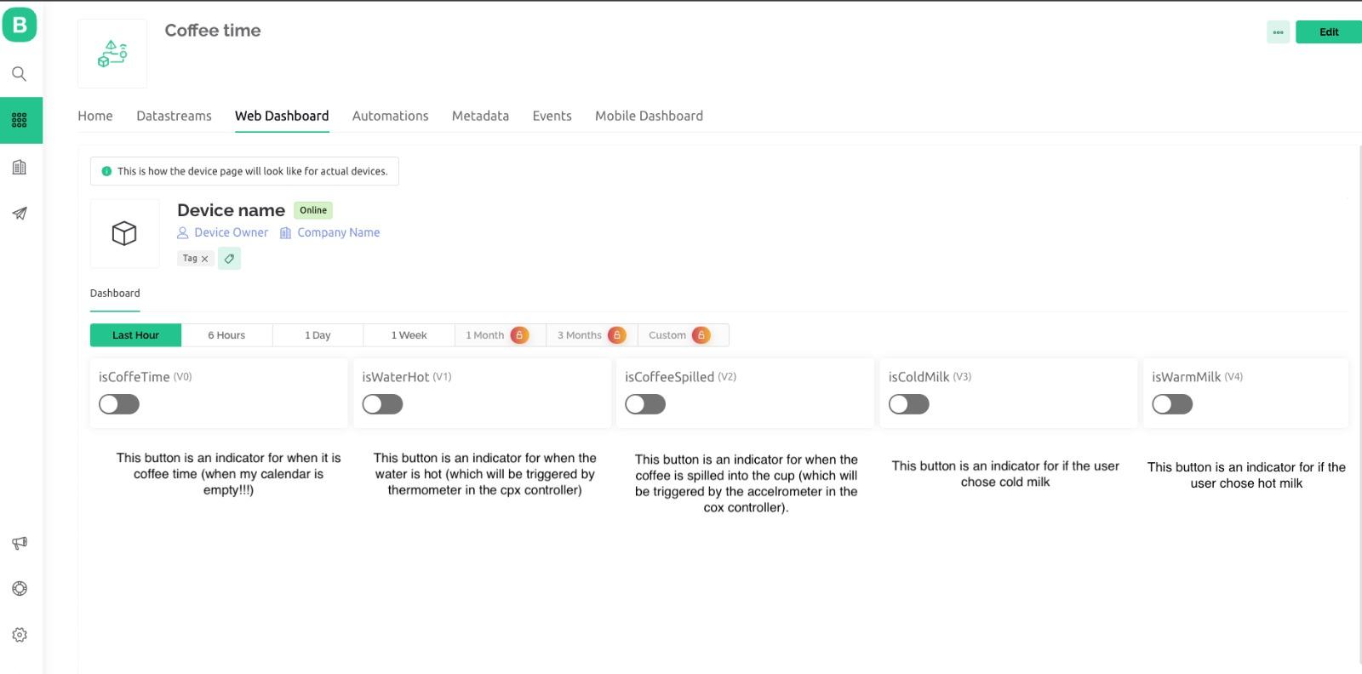Toggle the isColdMilk (V3) switch

[909, 404]
